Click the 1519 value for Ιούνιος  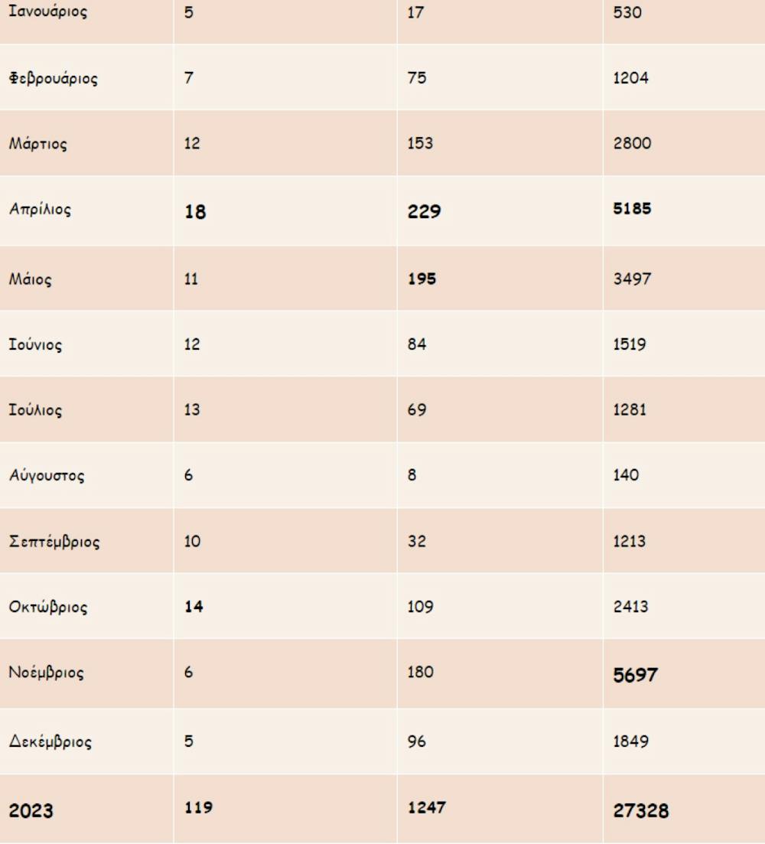pyautogui.click(x=630, y=344)
